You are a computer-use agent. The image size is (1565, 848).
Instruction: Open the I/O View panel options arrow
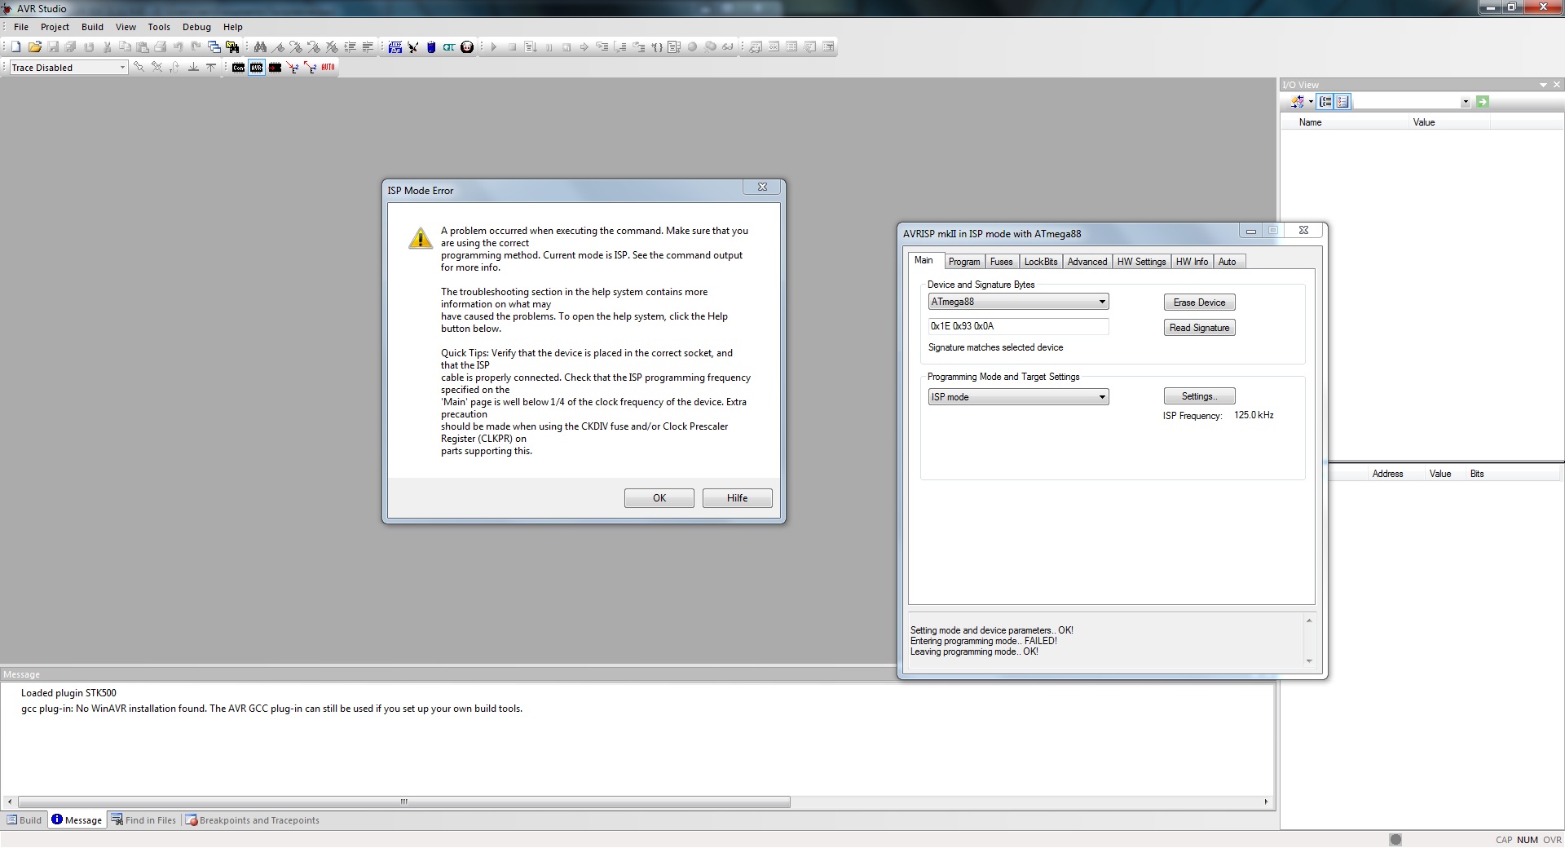click(x=1543, y=85)
